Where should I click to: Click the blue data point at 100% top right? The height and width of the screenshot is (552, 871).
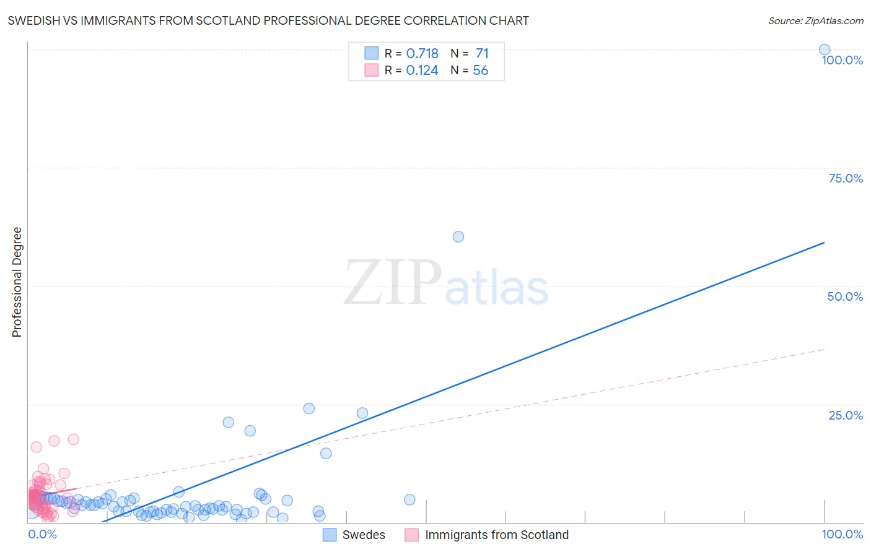coord(825,50)
